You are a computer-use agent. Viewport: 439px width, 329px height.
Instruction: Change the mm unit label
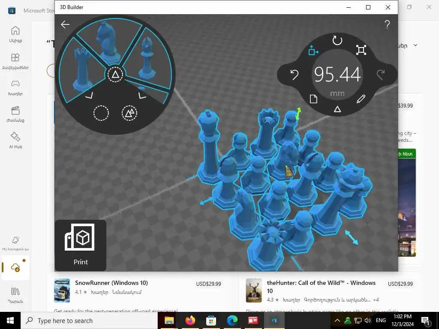pos(337,93)
